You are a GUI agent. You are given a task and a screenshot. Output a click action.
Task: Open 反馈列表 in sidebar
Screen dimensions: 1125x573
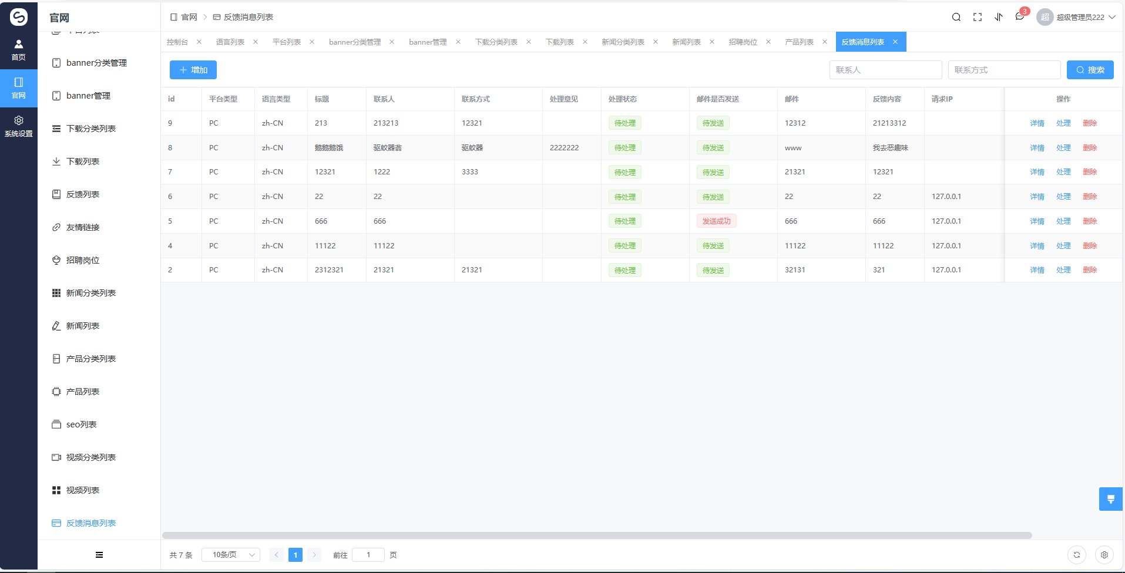99,194
